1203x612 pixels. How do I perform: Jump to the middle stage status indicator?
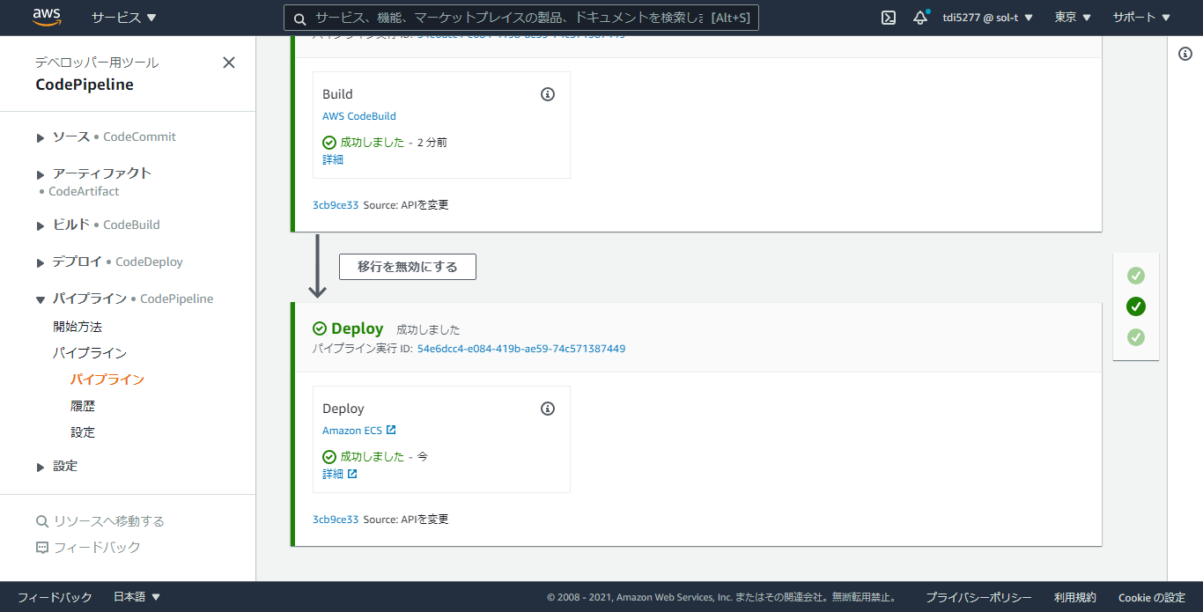(x=1136, y=306)
